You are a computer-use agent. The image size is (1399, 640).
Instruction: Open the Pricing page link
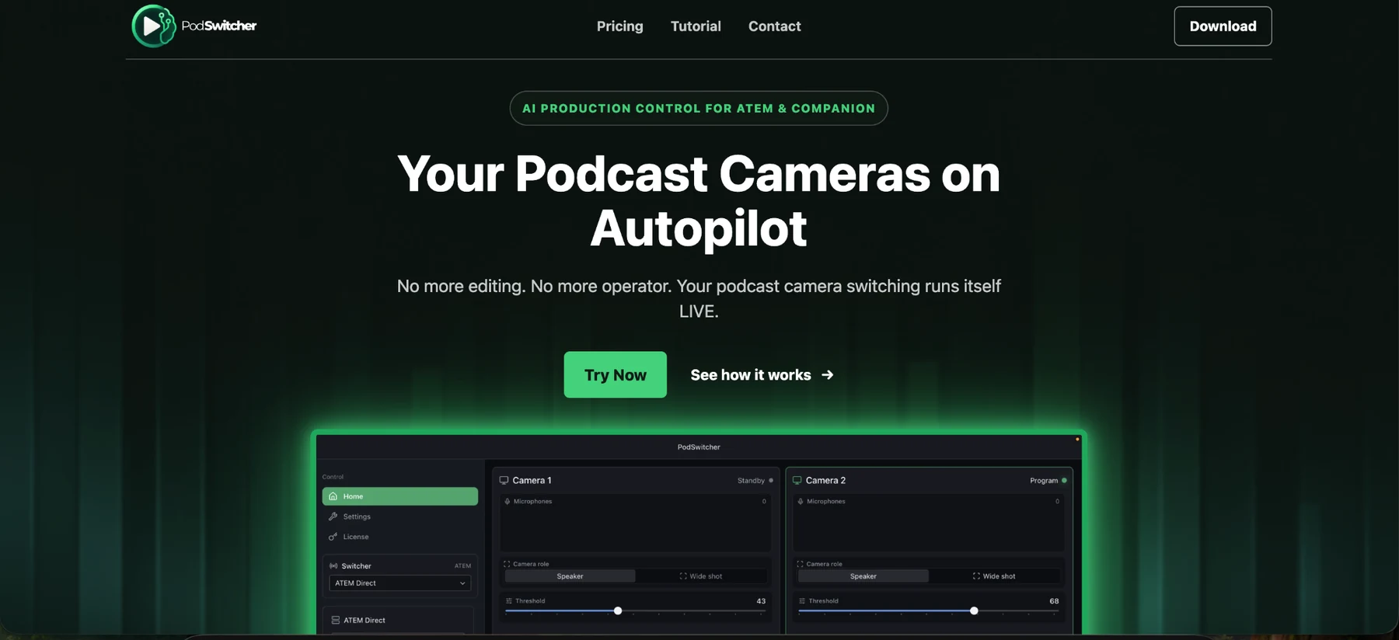(x=619, y=26)
